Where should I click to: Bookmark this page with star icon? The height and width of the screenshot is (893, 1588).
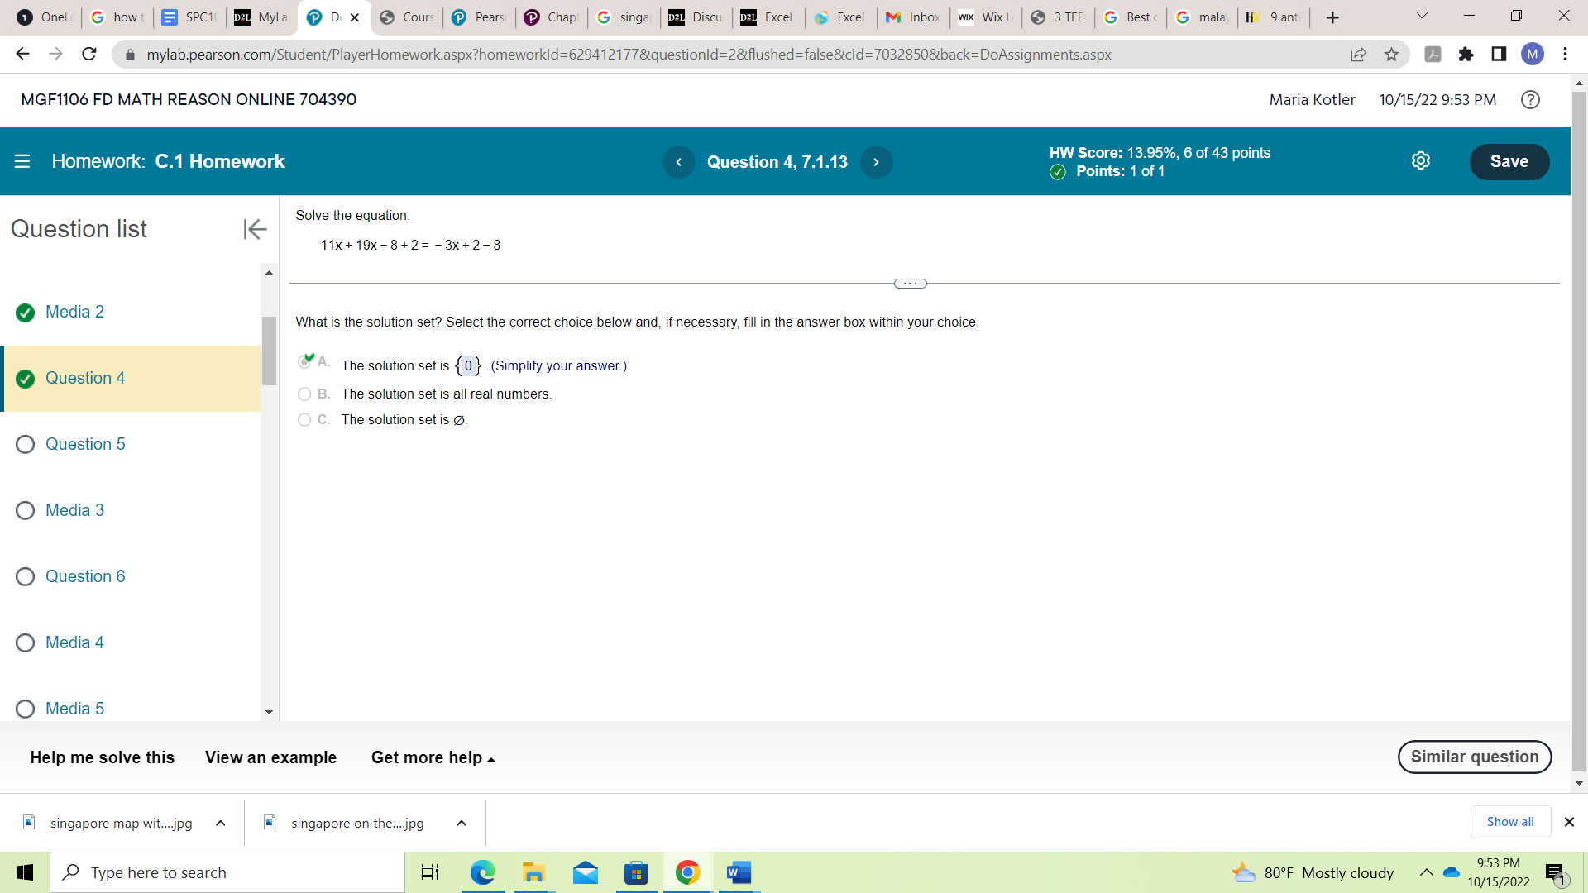point(1391,55)
